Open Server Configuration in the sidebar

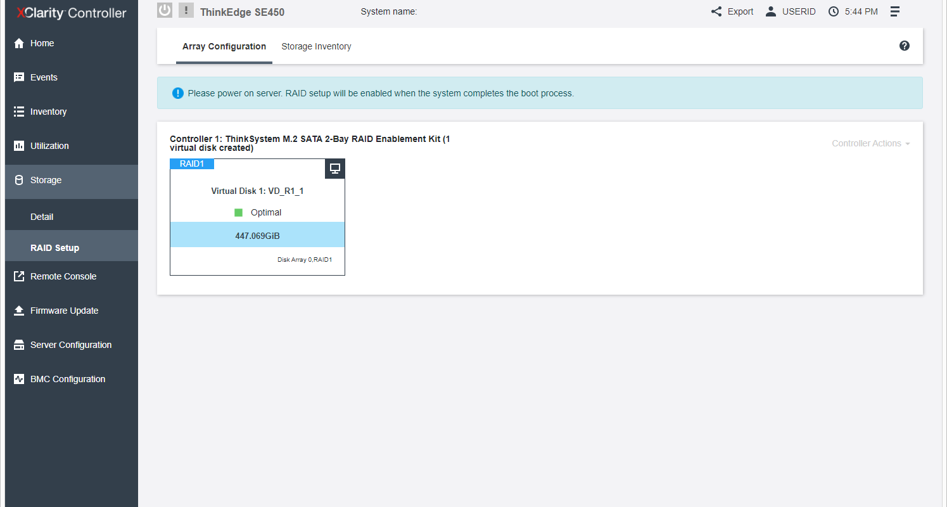[72, 345]
